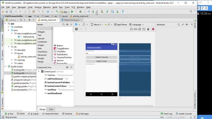212x119 pixels.
Task: Open the API 27 version dropdown
Action: 108,24
